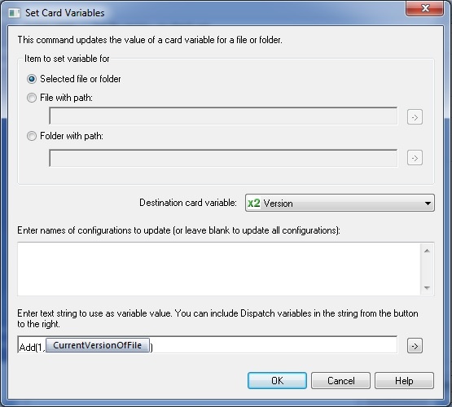This screenshot has width=452, height=407.
Task: Open Help for this dialog
Action: [x=404, y=380]
